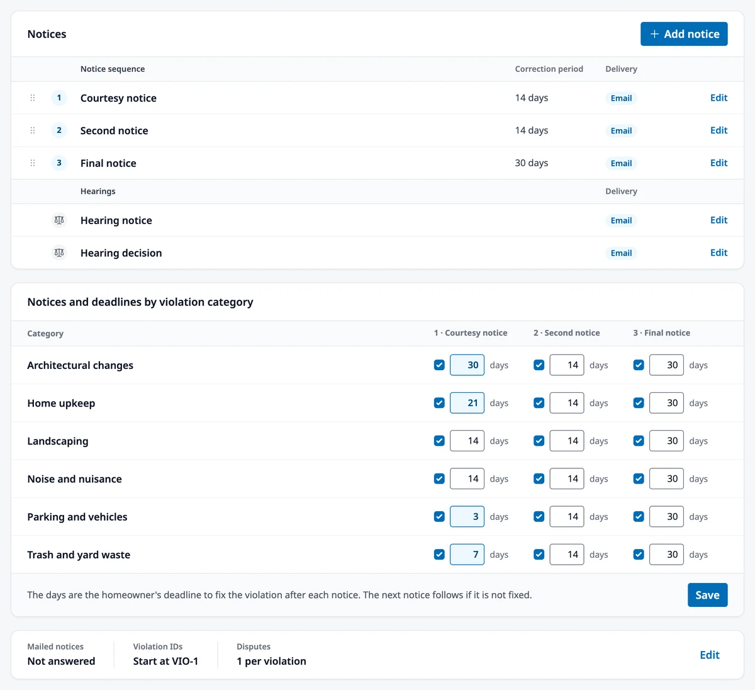Image resolution: width=755 pixels, height=690 pixels.
Task: Uncheck Final notice for Parking and vehicles
Action: (639, 516)
